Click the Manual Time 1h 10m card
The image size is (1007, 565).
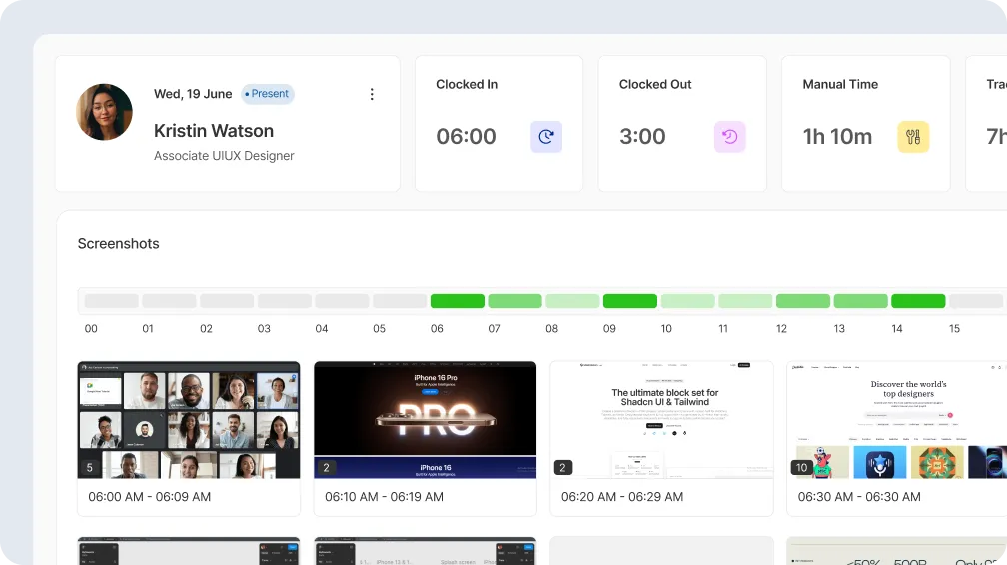865,123
